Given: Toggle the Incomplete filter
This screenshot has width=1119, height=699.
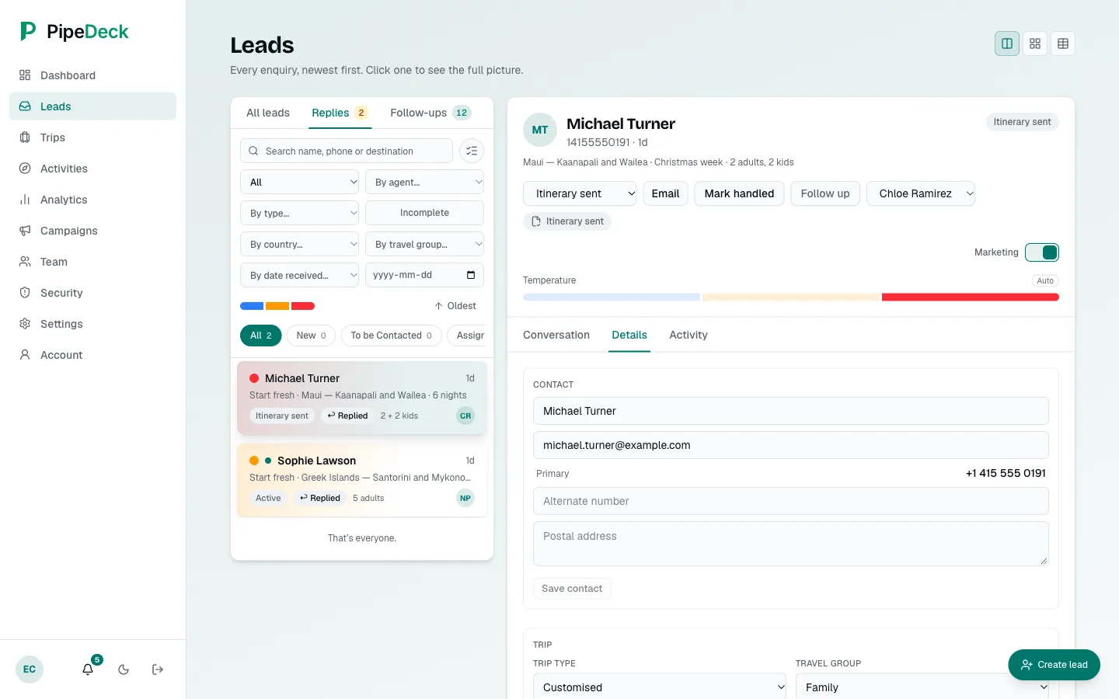Looking at the screenshot, I should coord(424,213).
